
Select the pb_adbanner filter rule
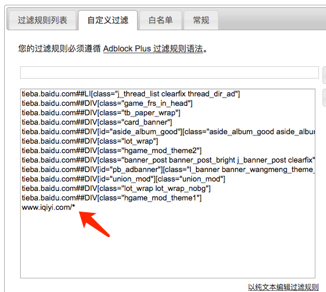click(168, 170)
